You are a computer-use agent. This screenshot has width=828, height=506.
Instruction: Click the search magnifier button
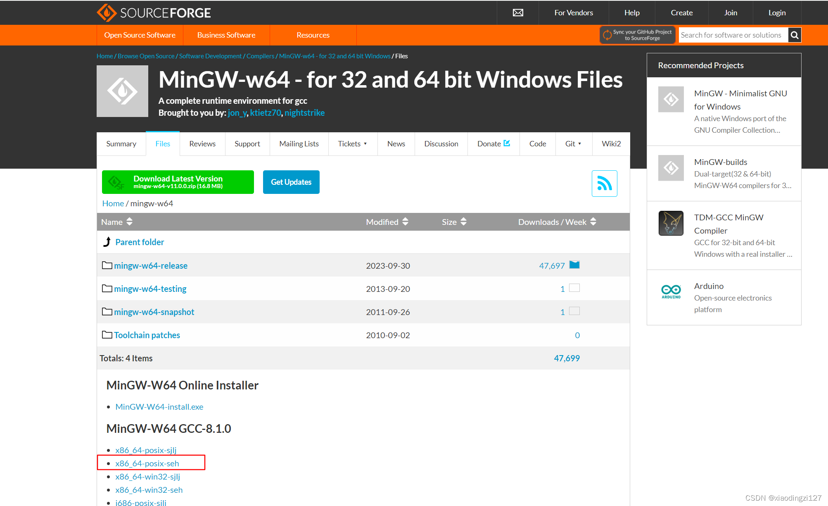coord(795,35)
